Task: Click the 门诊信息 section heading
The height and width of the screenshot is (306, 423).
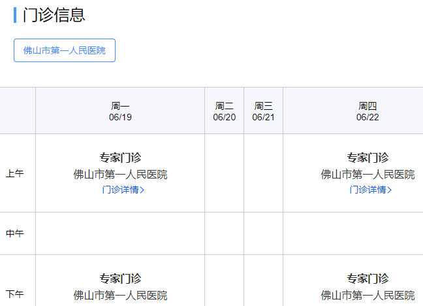Action: pyautogui.click(x=54, y=15)
